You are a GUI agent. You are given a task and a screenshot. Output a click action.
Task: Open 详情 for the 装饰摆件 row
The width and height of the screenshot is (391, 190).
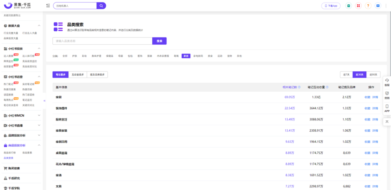(375, 108)
